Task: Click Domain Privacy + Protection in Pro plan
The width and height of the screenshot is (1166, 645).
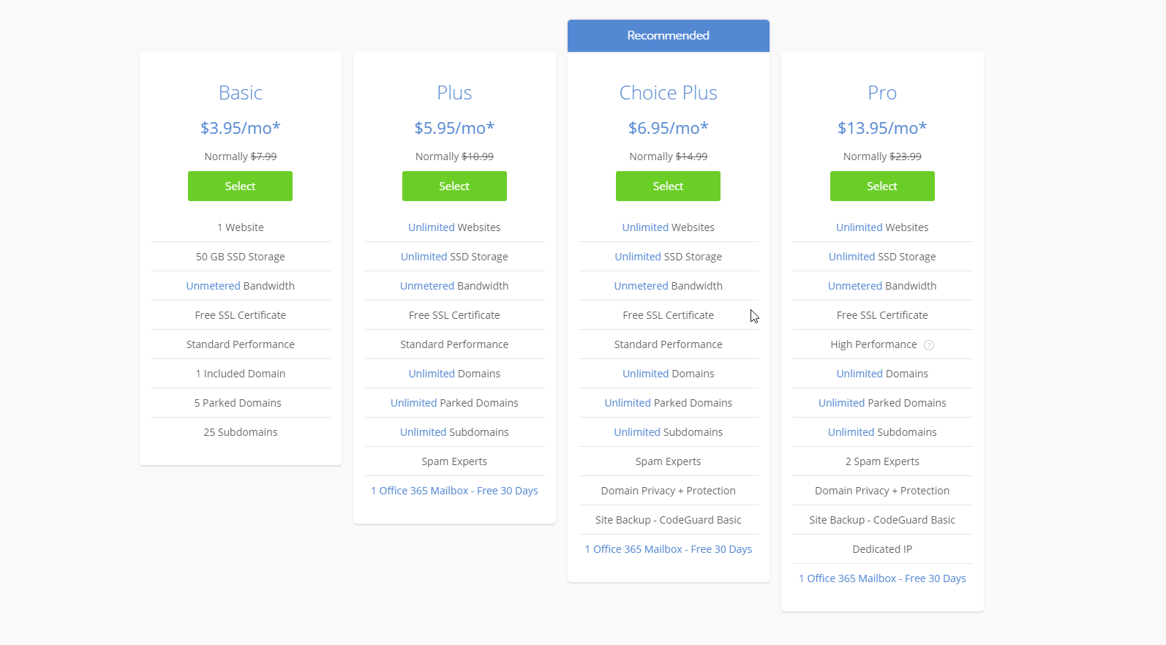Action: (x=882, y=491)
